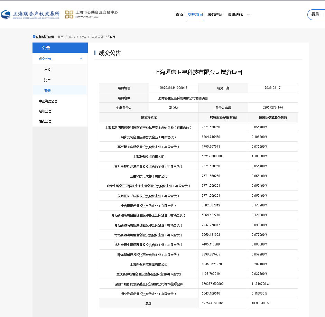Click the 总计 total row label
This screenshot has width=325, height=317.
point(149,304)
